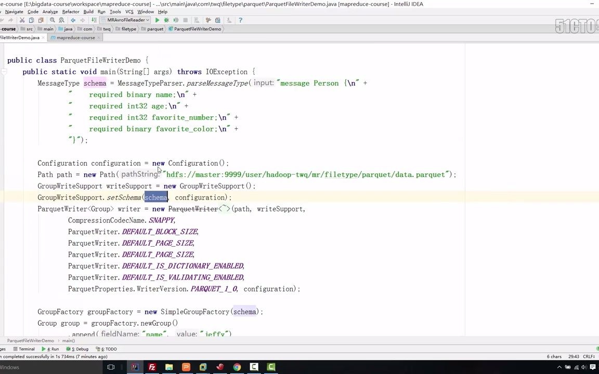
Task: Click the Run with Coverage icon
Action: (x=176, y=20)
